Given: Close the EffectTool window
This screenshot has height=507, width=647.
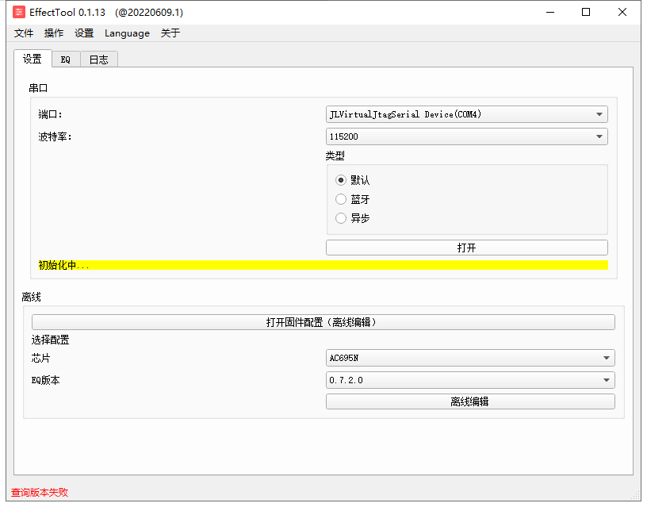Looking at the screenshot, I should tap(622, 13).
